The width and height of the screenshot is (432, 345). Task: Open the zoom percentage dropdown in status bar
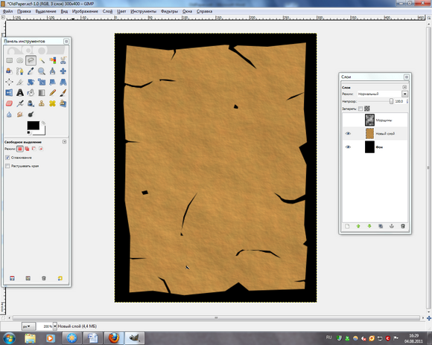click(55, 326)
